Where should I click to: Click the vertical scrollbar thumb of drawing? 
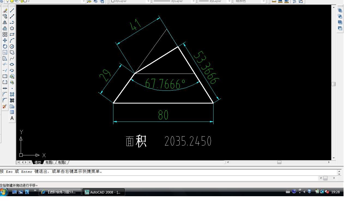coord(334,84)
